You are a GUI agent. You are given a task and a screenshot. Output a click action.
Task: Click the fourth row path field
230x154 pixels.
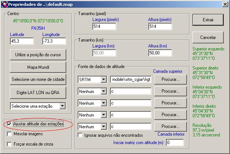131,115
